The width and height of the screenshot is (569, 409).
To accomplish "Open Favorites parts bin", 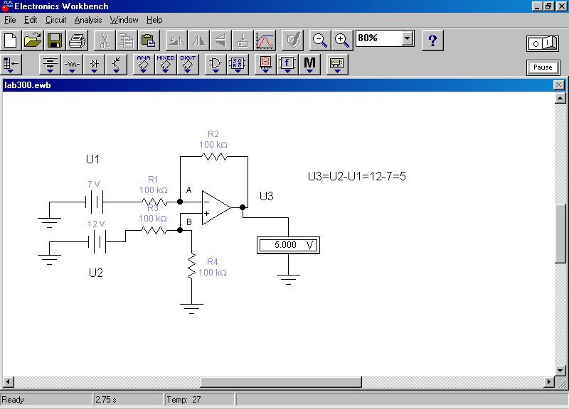I will (x=11, y=65).
